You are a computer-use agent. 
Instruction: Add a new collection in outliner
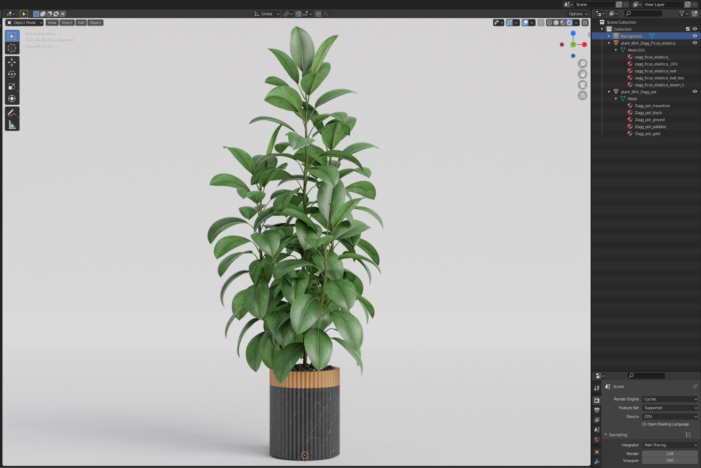point(695,14)
